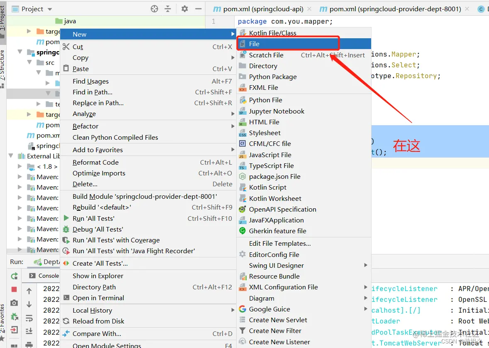Expand the < 1.8 > JDK node
This screenshot has width=489, height=348.
20,166
